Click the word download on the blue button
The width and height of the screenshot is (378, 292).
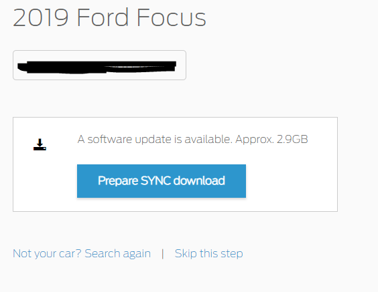[199, 180]
